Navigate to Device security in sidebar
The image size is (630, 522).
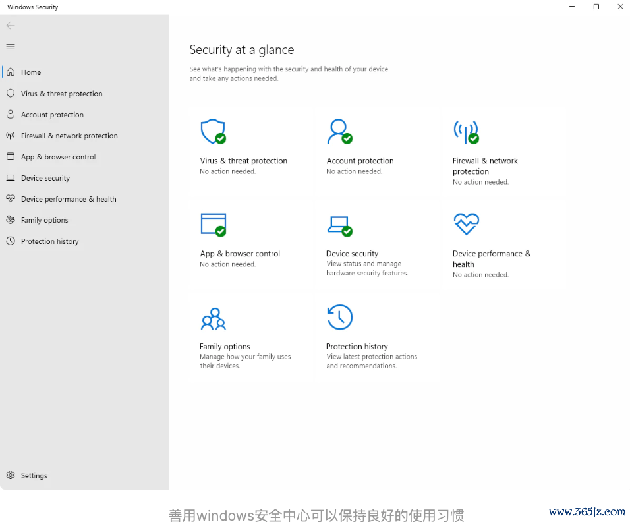pos(84,178)
